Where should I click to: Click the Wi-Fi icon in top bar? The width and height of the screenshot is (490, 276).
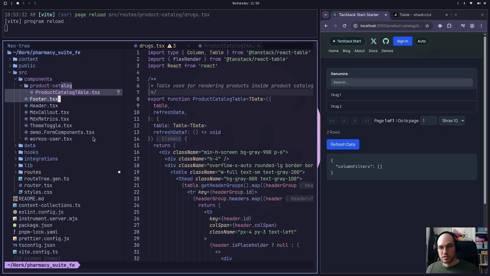click(x=470, y=3)
